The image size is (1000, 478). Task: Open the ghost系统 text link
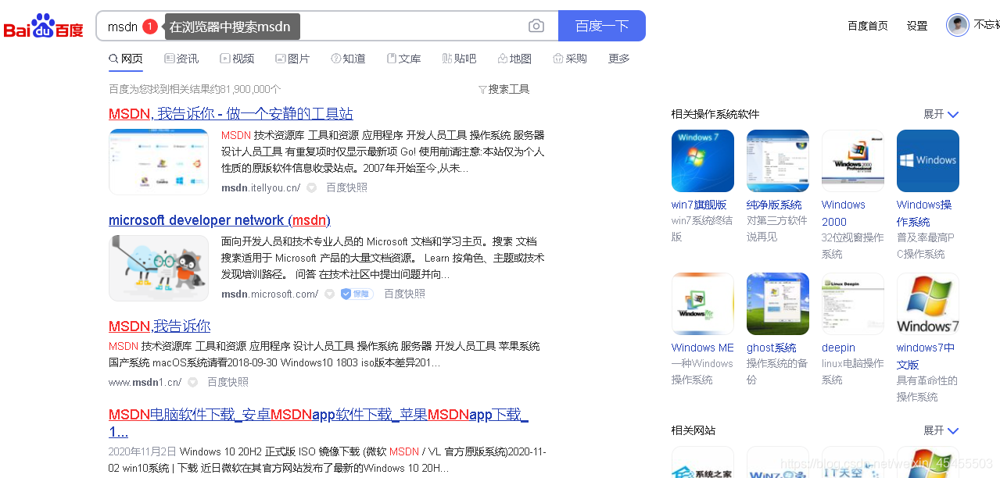[772, 348]
